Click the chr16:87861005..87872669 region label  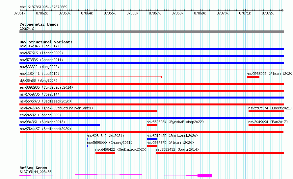point(43,7)
